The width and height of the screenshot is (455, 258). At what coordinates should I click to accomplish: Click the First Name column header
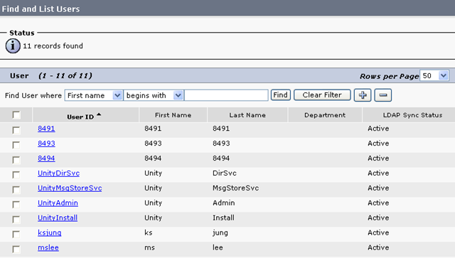(173, 115)
